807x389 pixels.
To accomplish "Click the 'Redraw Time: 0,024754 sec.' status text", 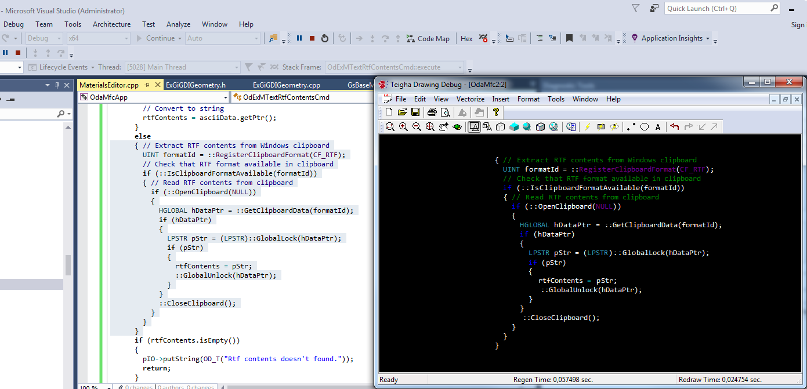I will [x=720, y=380].
